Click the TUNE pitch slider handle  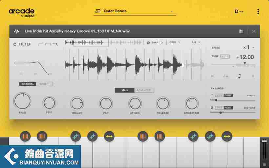[245, 63]
